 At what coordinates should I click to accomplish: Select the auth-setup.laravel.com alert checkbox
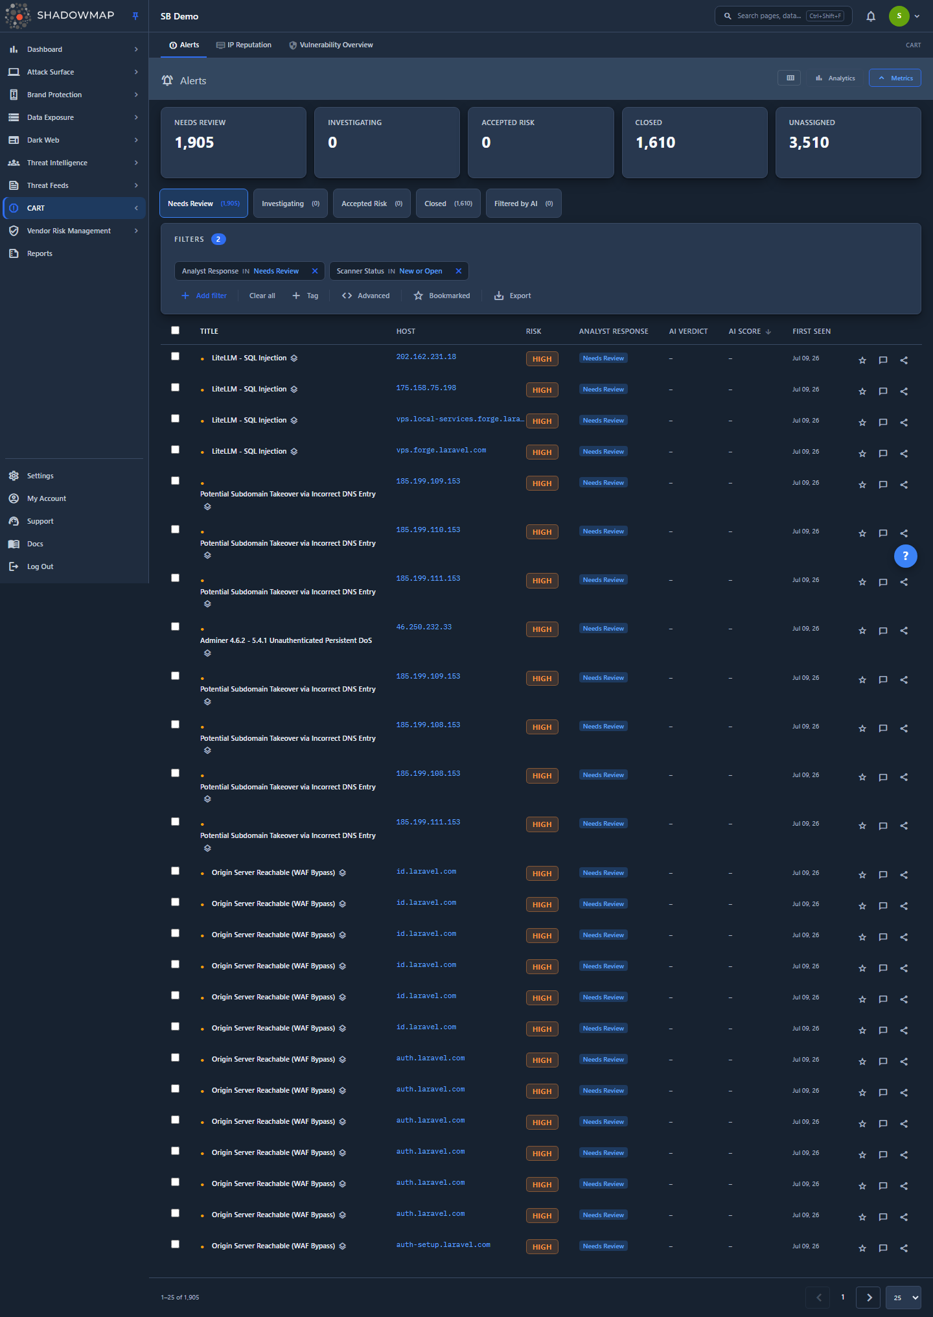pos(175,1244)
